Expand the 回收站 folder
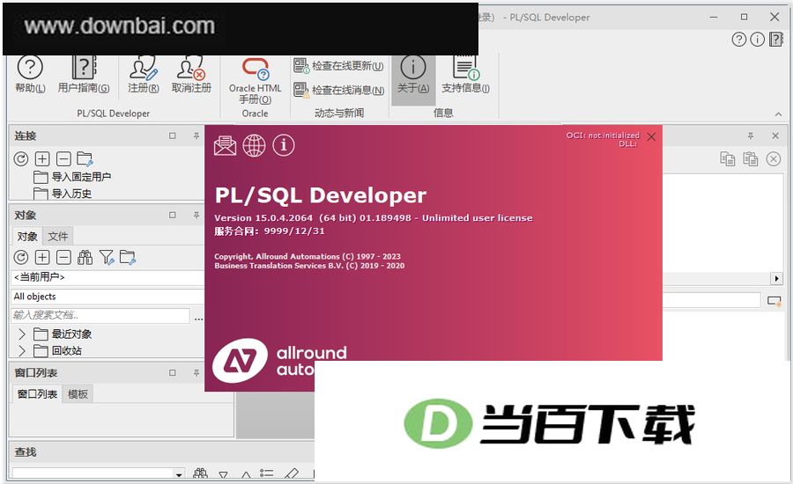 point(22,350)
